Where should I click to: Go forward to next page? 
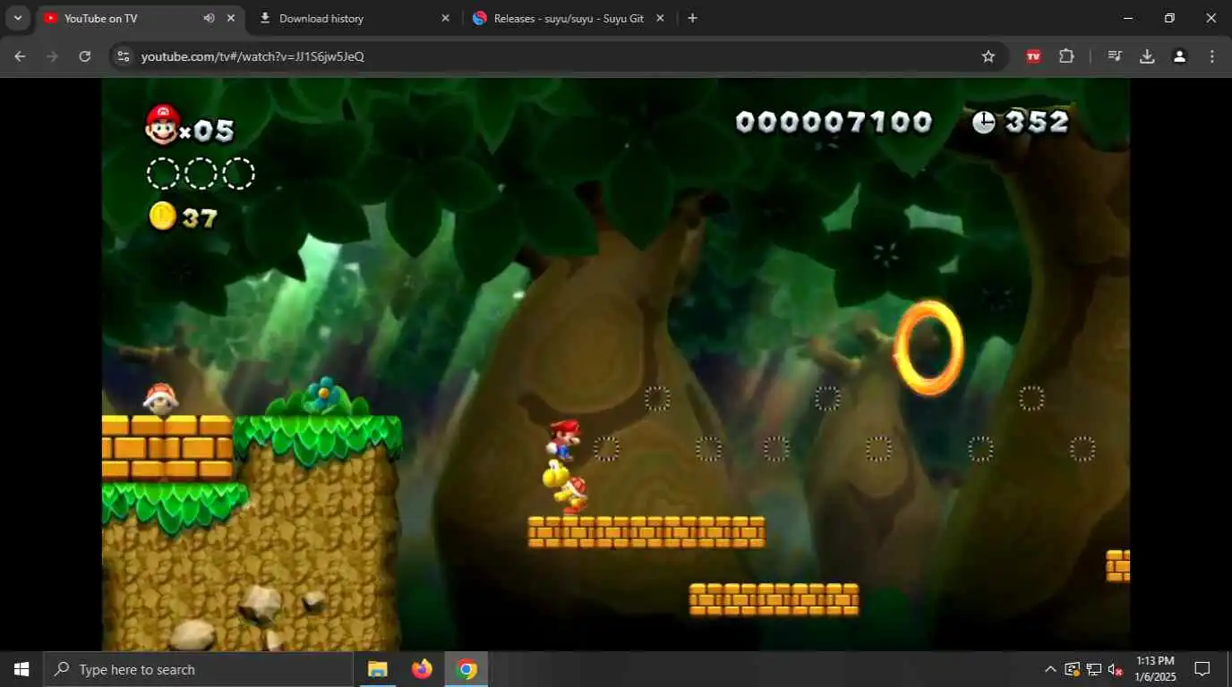pos(52,56)
